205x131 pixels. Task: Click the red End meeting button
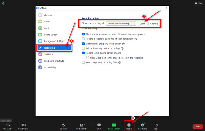coord(197,127)
